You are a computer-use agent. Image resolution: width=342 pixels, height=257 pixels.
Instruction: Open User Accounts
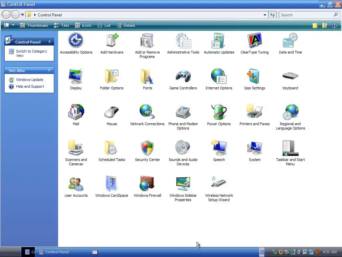(x=76, y=187)
